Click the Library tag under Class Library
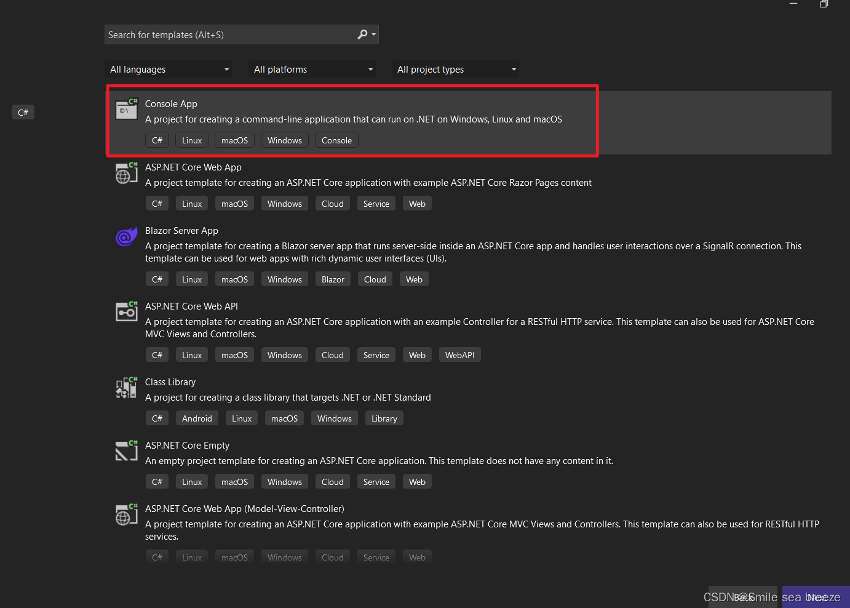Viewport: 850px width, 608px height. (x=384, y=418)
